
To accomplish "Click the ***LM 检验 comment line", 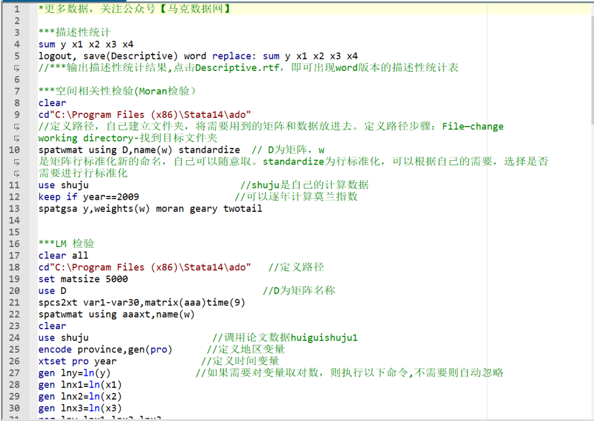I will [67, 244].
